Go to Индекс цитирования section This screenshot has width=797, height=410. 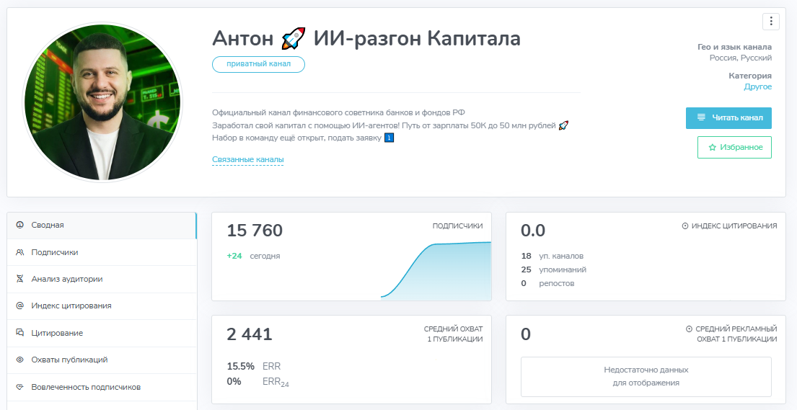point(102,306)
